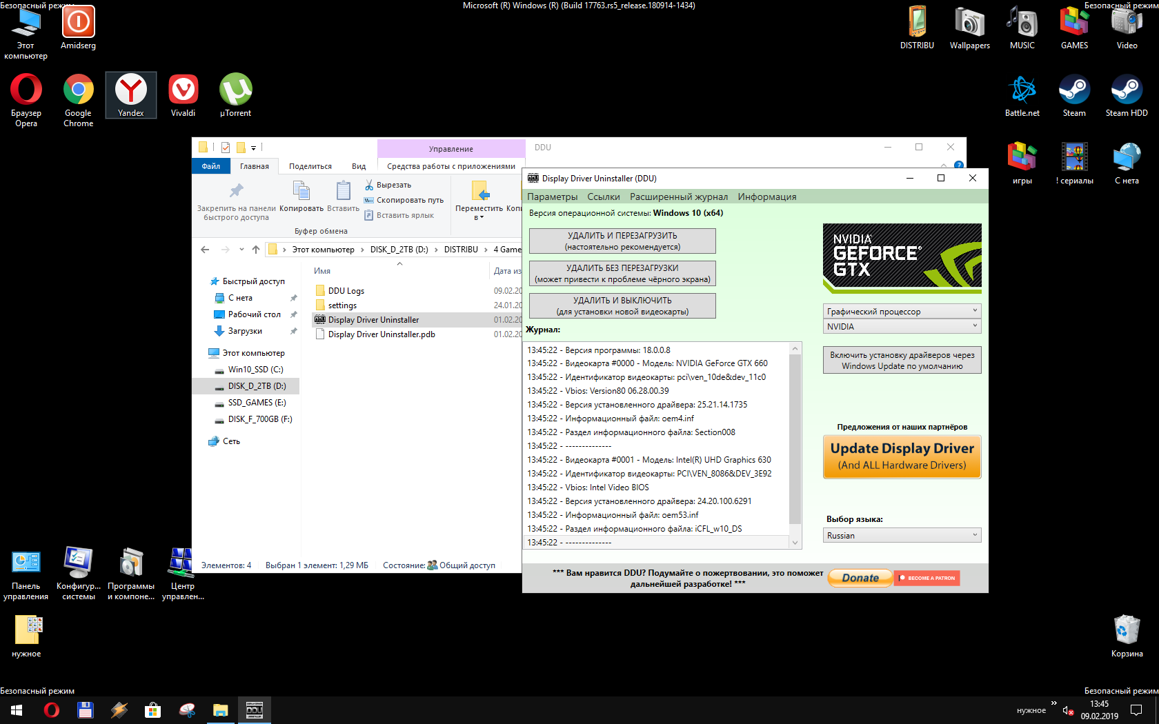
Task: Switch to the Вид tab in Explorer
Action: point(359,166)
